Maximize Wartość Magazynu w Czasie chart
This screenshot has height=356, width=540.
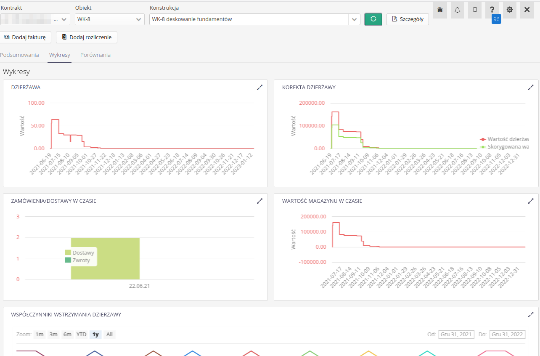pos(530,201)
